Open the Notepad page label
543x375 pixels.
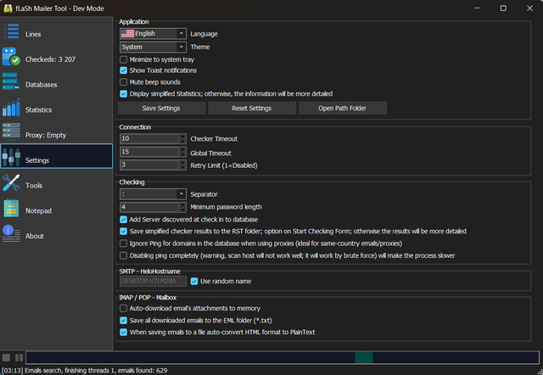(x=38, y=210)
